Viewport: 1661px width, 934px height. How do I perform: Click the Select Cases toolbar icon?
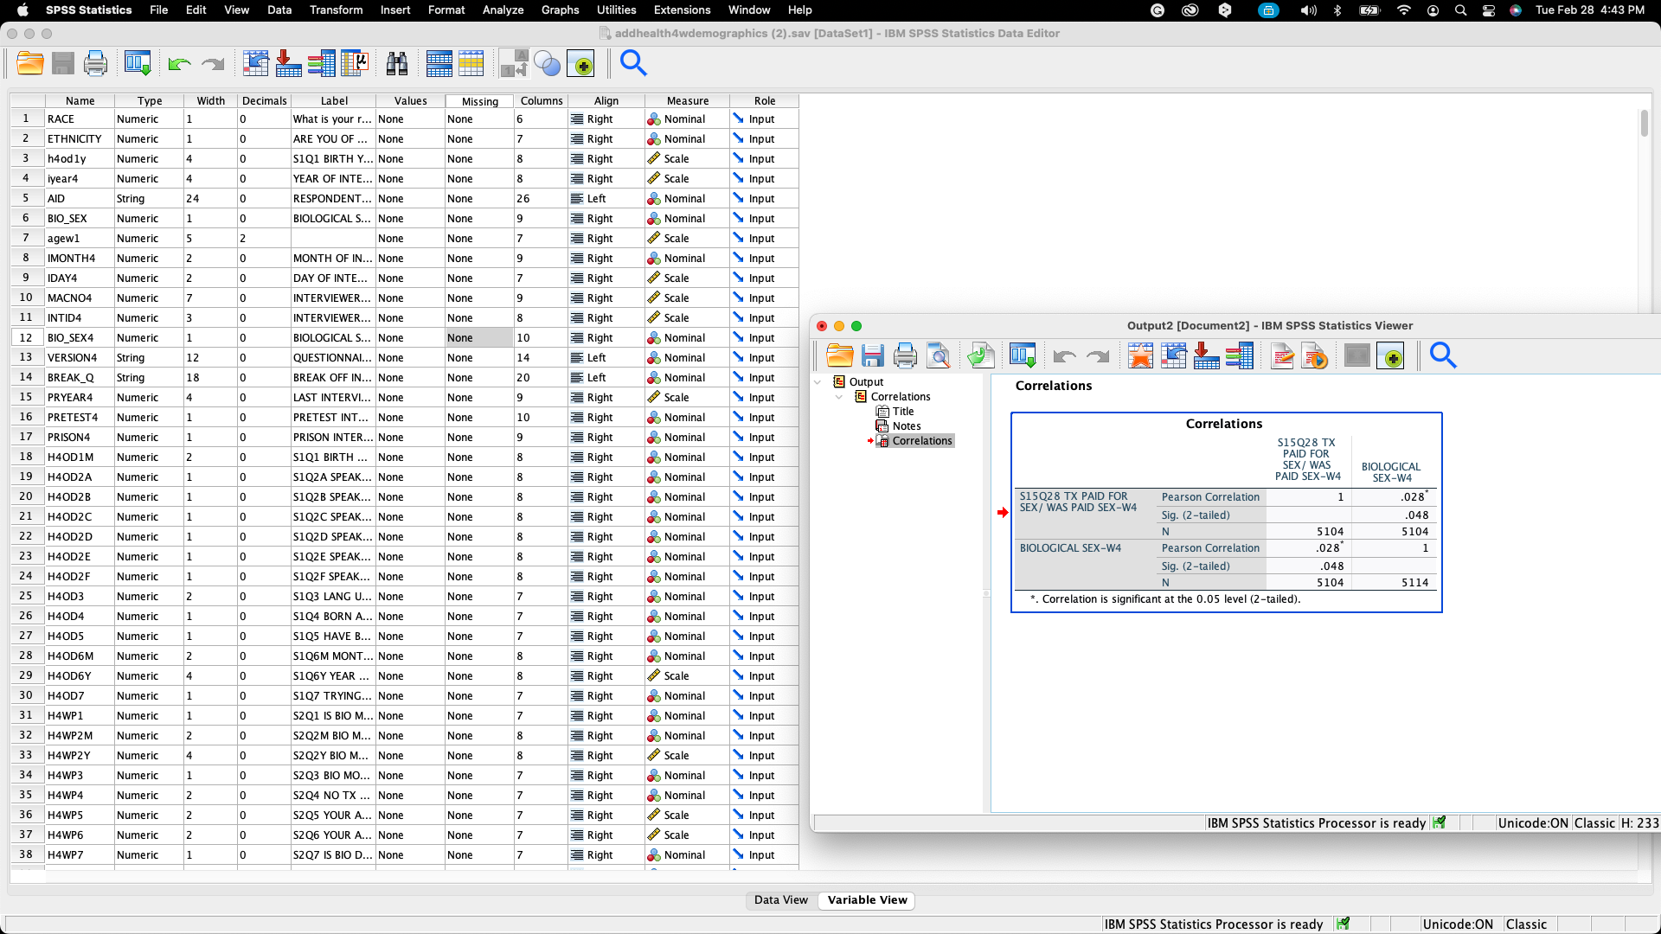tap(471, 64)
